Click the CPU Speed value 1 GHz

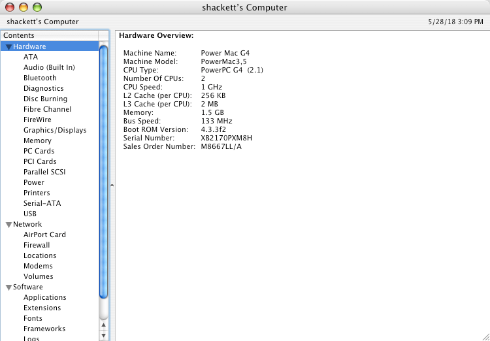point(212,87)
